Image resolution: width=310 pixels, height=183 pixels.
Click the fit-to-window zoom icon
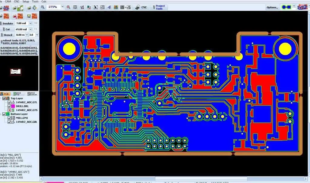75,7
